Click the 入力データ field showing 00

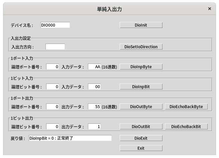[94, 86]
